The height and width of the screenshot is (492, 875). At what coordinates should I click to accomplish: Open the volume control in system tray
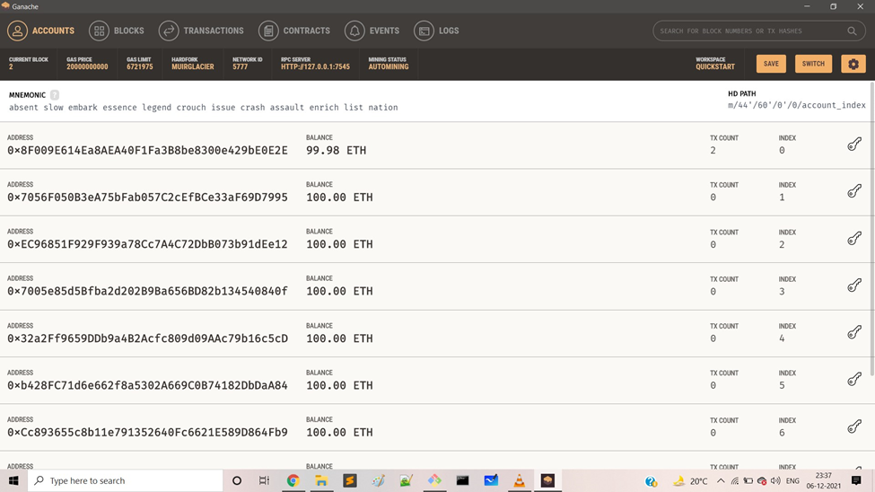(x=775, y=480)
